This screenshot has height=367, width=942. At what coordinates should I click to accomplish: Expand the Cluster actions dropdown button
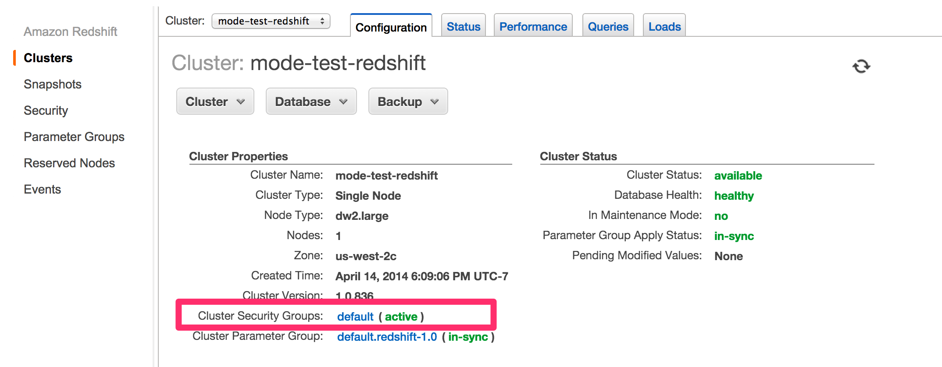(215, 102)
